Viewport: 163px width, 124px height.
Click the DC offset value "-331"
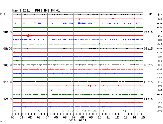pyautogui.click(x=159, y=107)
